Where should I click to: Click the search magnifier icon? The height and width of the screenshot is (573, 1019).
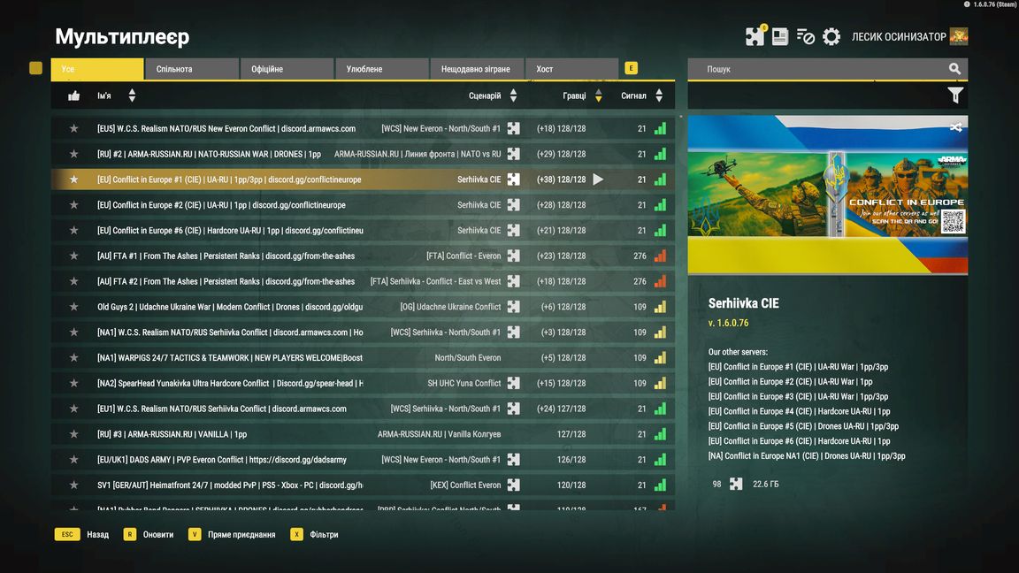(954, 68)
